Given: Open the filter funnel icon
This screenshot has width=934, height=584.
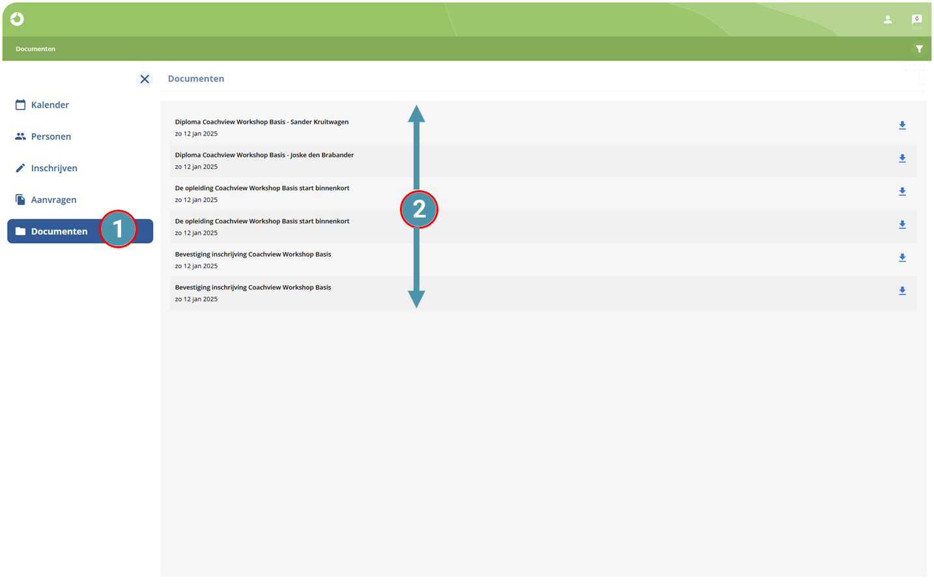Looking at the screenshot, I should click(919, 49).
